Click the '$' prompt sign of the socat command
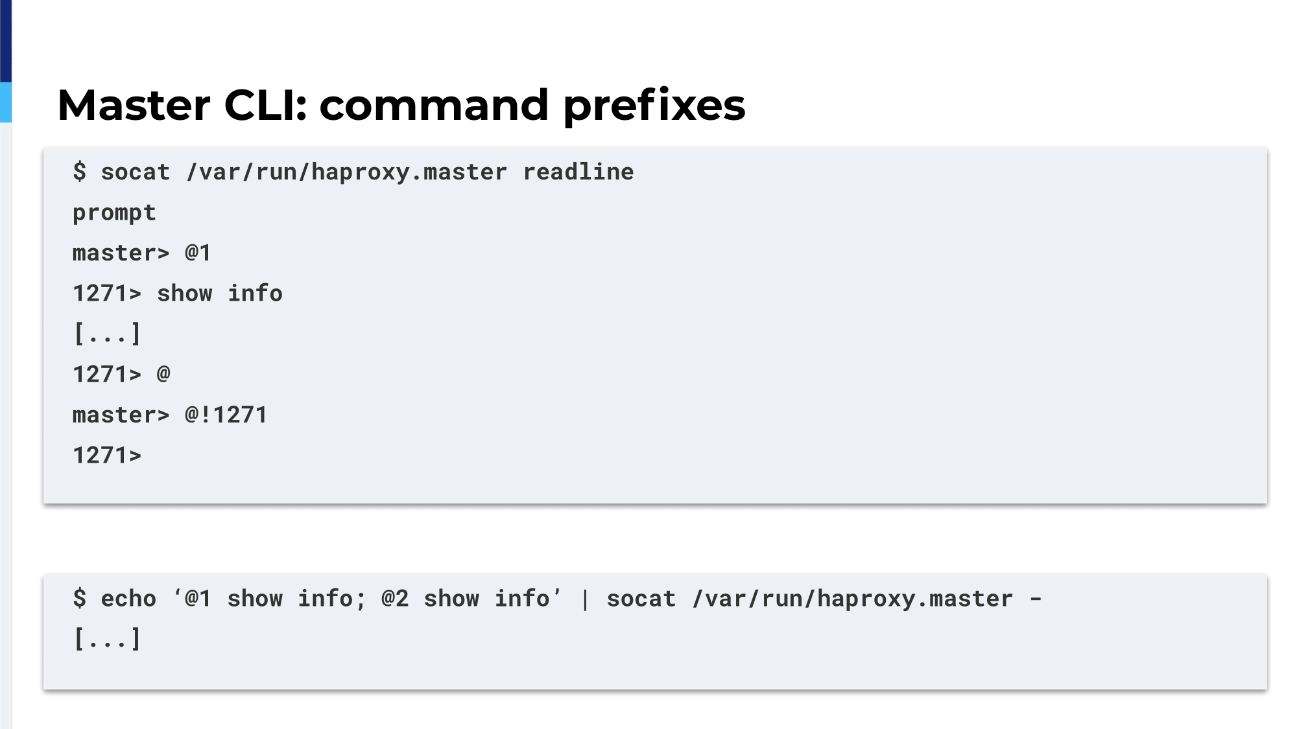The image size is (1297, 729). [79, 172]
